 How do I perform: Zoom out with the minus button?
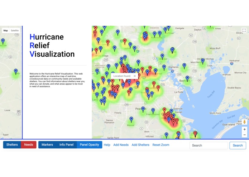[244, 135]
